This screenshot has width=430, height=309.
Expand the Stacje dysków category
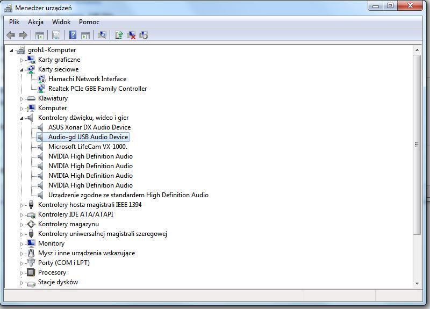coord(21,283)
